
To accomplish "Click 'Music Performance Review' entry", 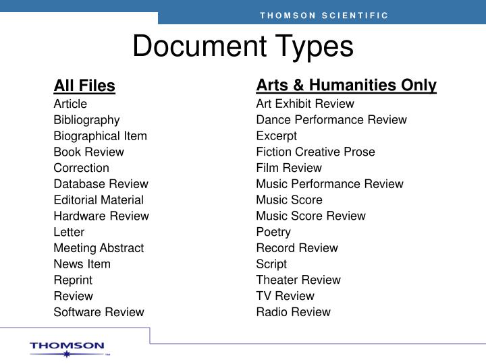I will tap(330, 184).
